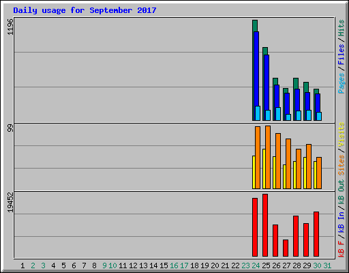Click the green day 2 axis label
Screen dimensions: 349x273
click(x=33, y=265)
